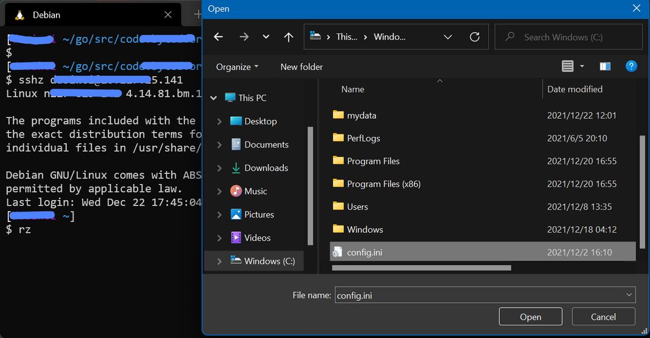650x338 pixels.
Task: Open Documents in navigation pane
Action: click(x=266, y=145)
